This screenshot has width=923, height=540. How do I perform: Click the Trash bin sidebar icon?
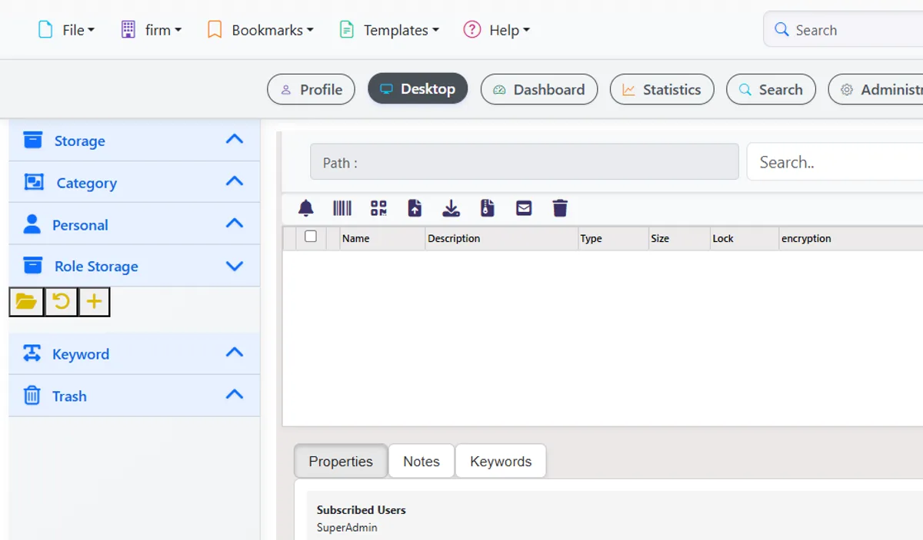32,396
